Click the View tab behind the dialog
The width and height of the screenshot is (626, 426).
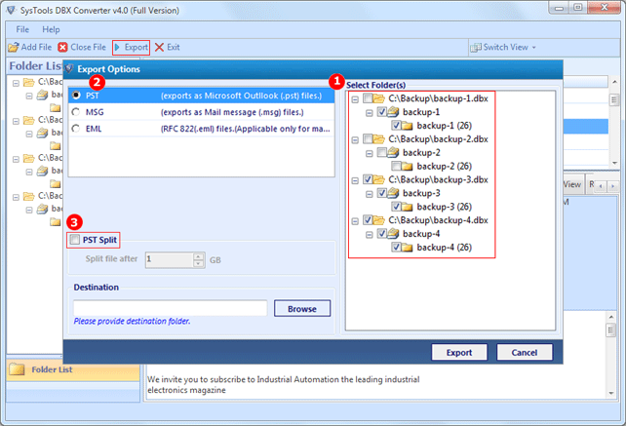571,184
